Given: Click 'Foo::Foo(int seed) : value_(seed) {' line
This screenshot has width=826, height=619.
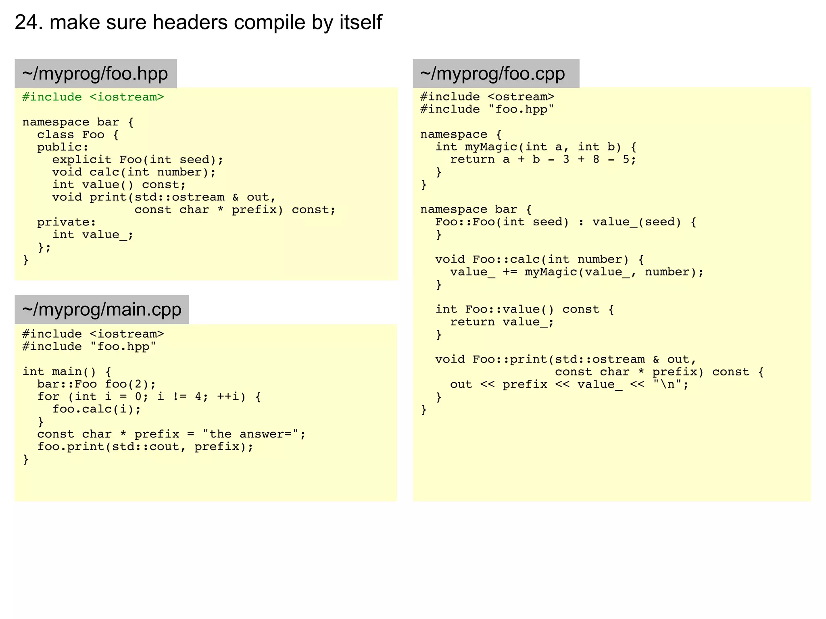Looking at the screenshot, I should (566, 222).
